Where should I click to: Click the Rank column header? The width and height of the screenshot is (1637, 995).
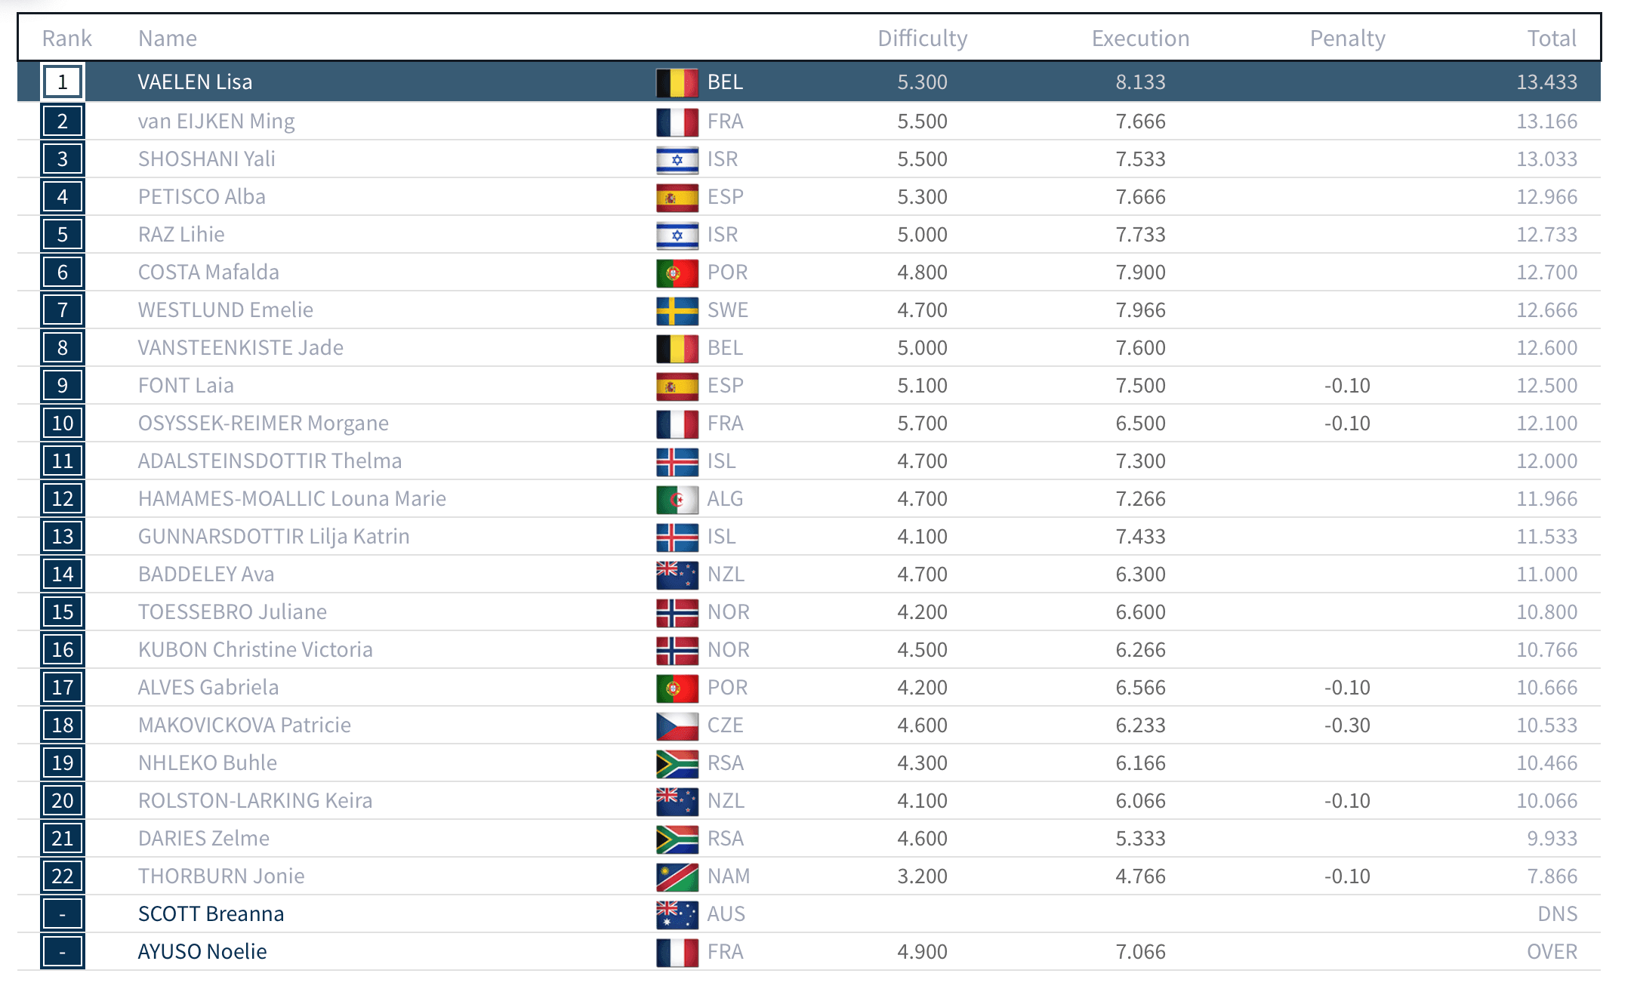pyautogui.click(x=66, y=39)
